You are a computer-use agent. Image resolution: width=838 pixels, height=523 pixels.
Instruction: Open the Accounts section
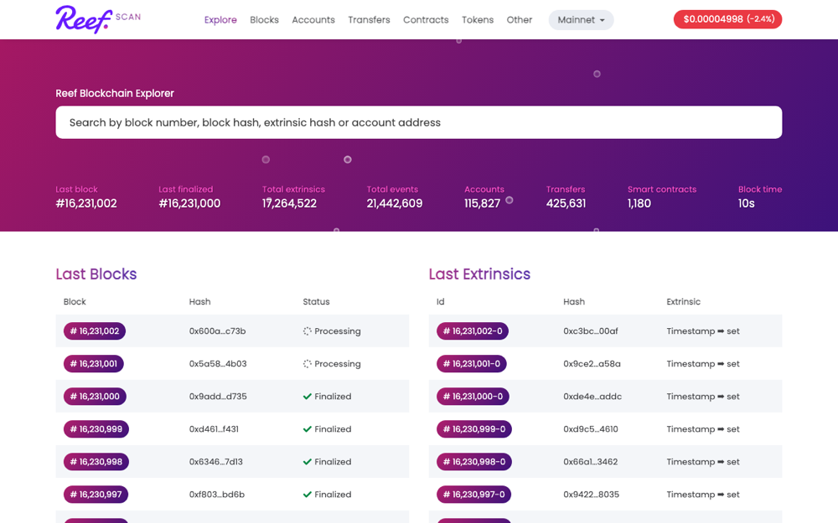tap(313, 20)
